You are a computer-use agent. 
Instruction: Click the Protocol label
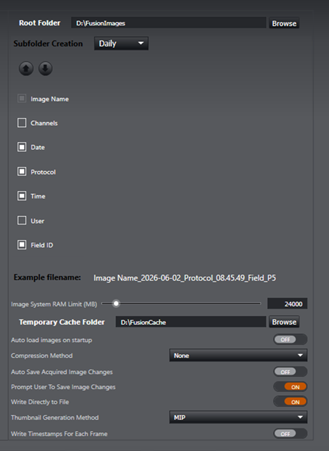point(43,172)
